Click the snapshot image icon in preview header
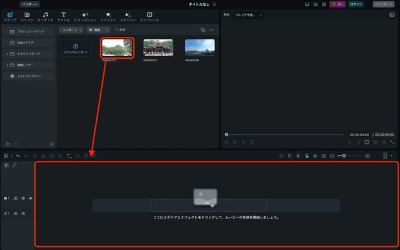 click(x=392, y=15)
